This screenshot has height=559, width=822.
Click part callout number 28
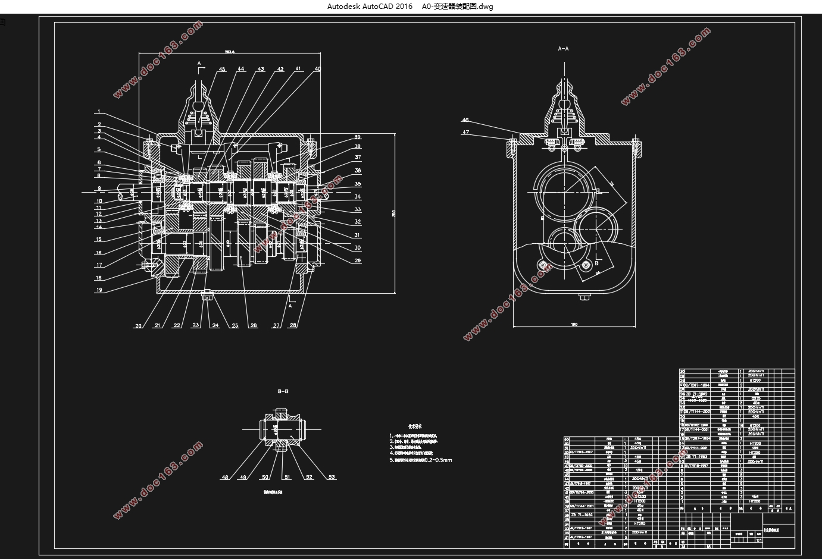(293, 325)
